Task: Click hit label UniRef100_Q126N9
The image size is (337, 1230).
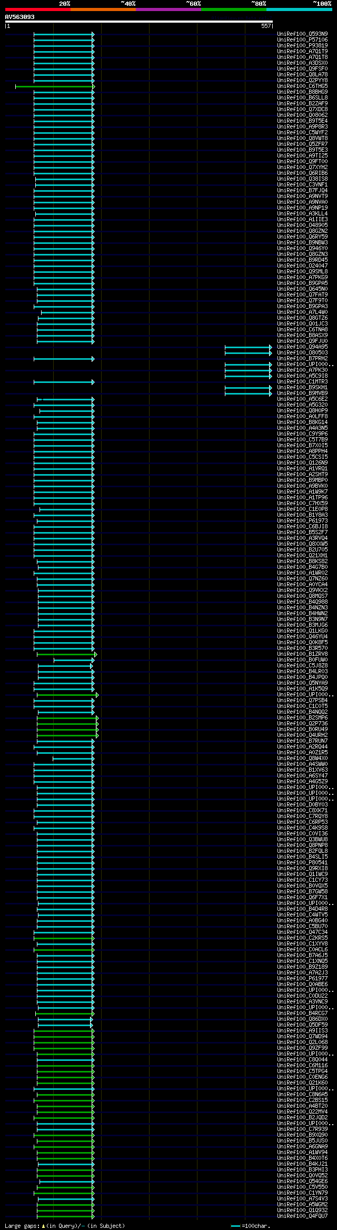Action: pyautogui.click(x=302, y=463)
